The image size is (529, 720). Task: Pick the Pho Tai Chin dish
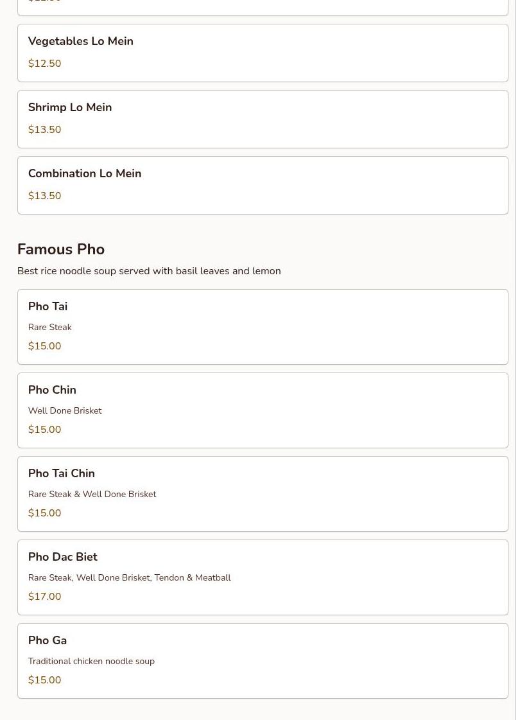click(262, 493)
